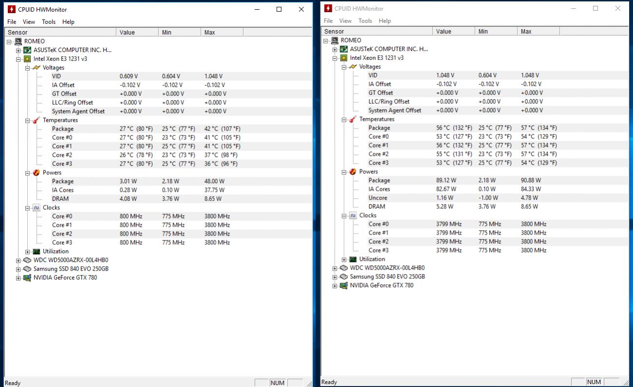
Task: Select the IA Offset row in left window
Action: click(x=159, y=85)
